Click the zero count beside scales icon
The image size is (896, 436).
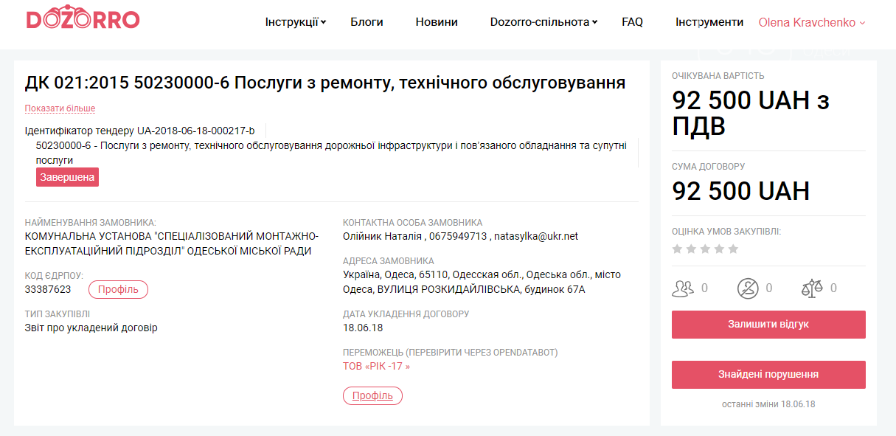(833, 288)
